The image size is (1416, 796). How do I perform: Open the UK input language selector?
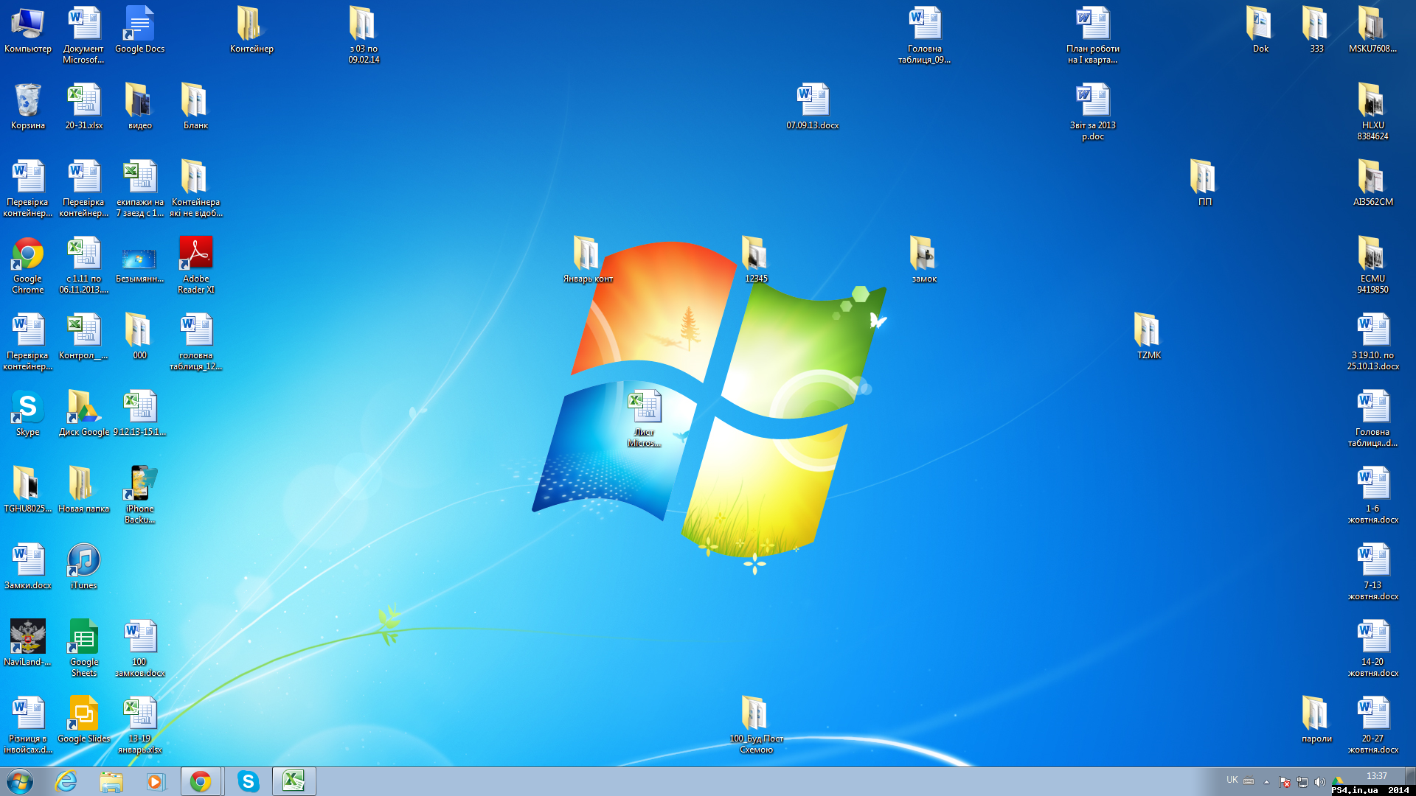pyautogui.click(x=1232, y=780)
